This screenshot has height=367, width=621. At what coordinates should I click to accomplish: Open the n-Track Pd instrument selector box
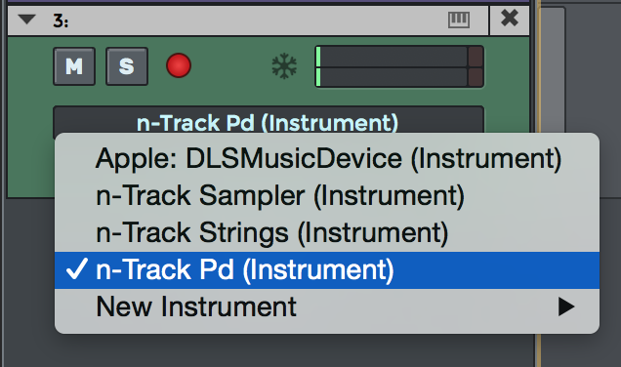pyautogui.click(x=269, y=121)
